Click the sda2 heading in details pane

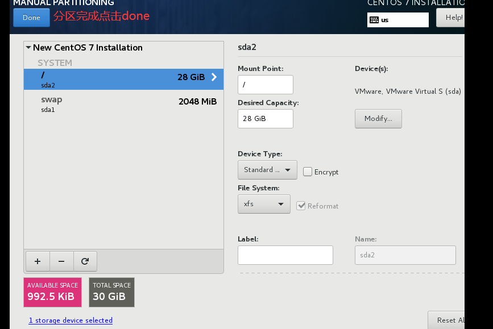point(247,47)
